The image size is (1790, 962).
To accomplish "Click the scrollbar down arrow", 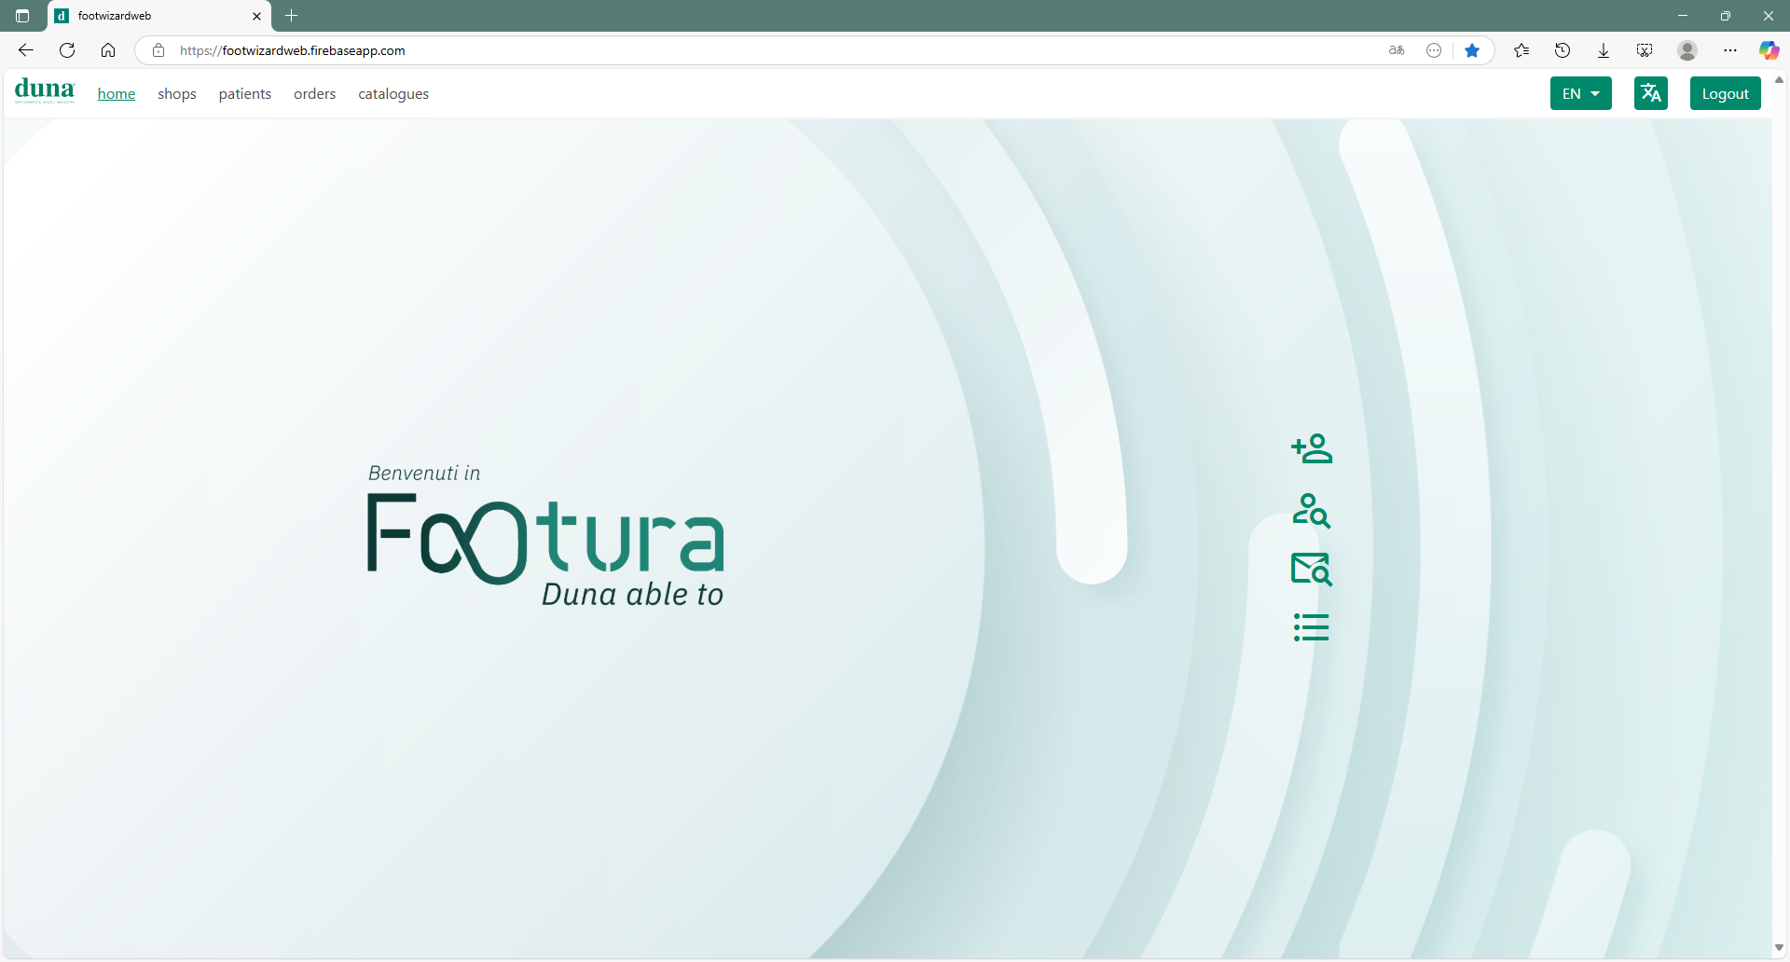I will 1779,948.
